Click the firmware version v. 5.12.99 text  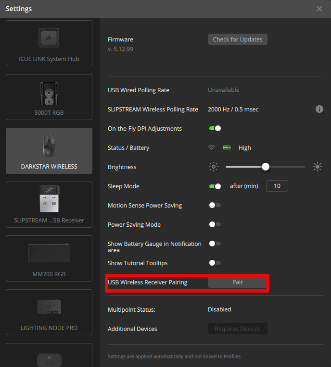coord(120,49)
